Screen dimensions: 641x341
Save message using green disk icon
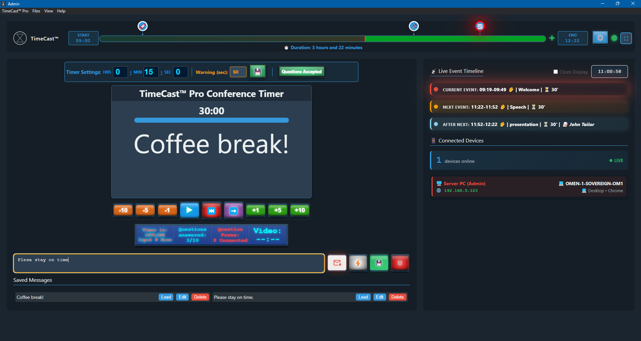click(x=379, y=263)
